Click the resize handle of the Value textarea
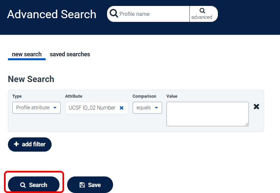Image resolution: width=280 pixels, height=193 pixels. point(247,124)
